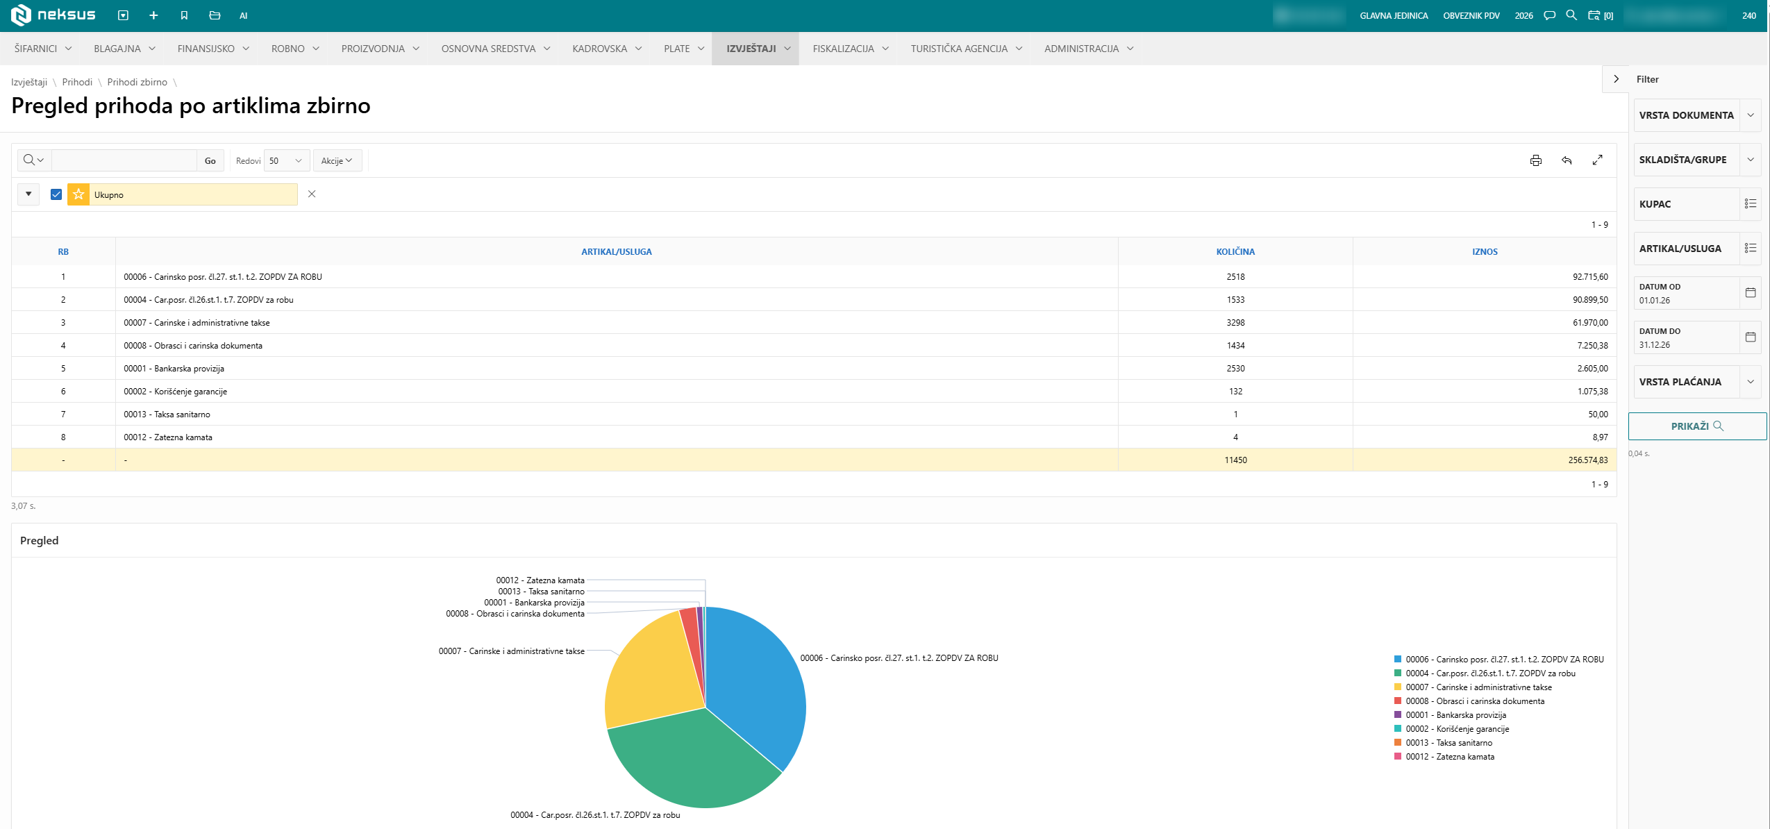The image size is (1770, 829).
Task: Click the reset arrow icon in report toolbar
Action: tap(1567, 160)
